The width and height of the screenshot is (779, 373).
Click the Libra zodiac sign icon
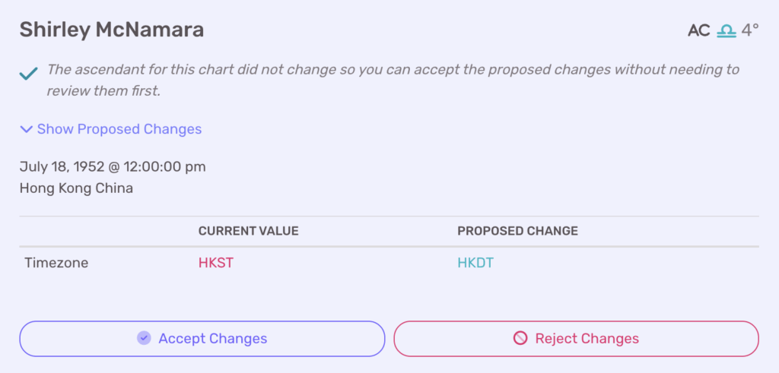pyautogui.click(x=727, y=30)
